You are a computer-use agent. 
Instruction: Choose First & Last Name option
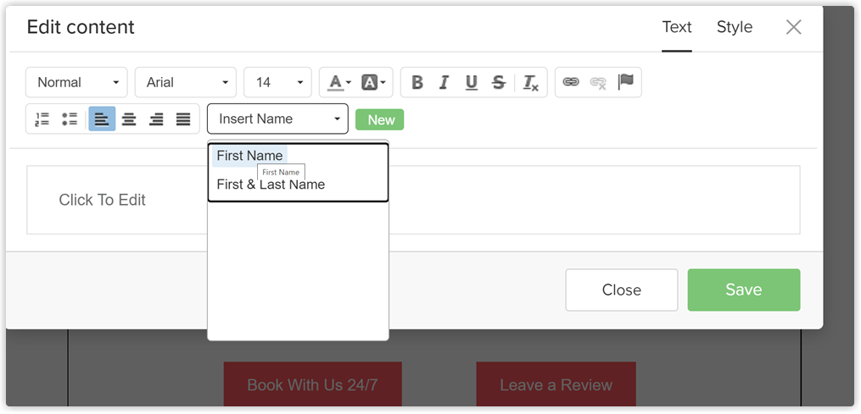271,185
